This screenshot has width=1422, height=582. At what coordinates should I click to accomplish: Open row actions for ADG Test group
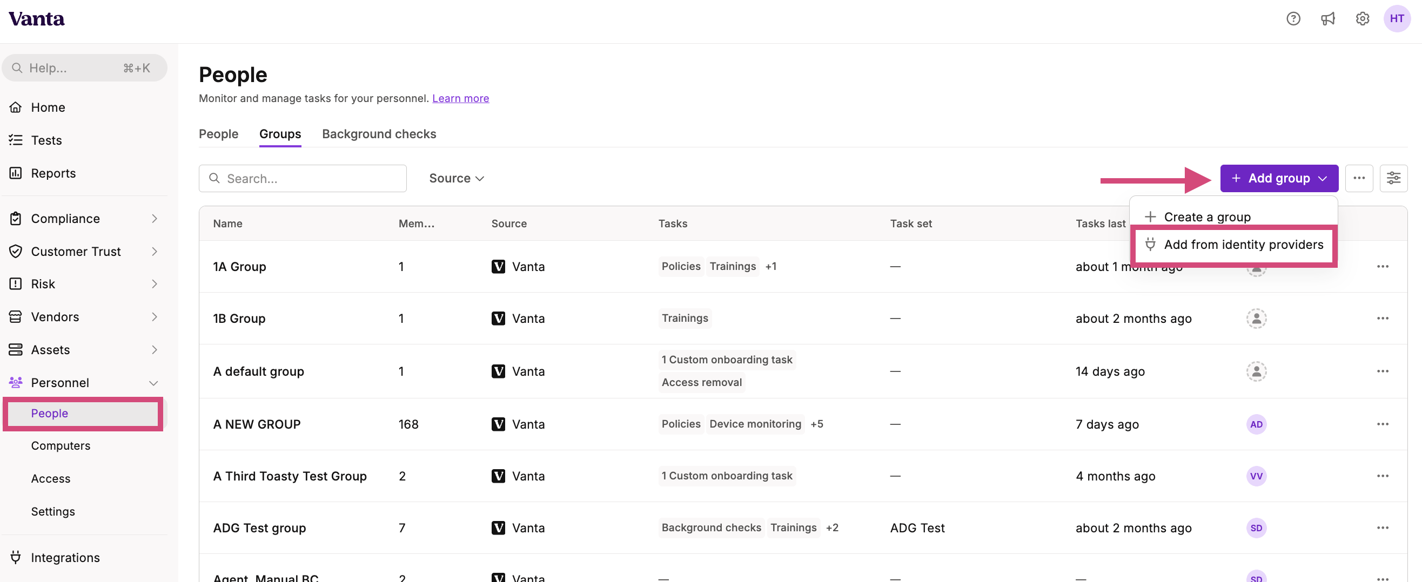click(1382, 528)
